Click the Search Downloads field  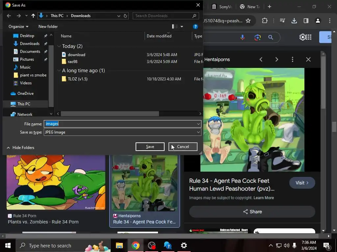166,16
